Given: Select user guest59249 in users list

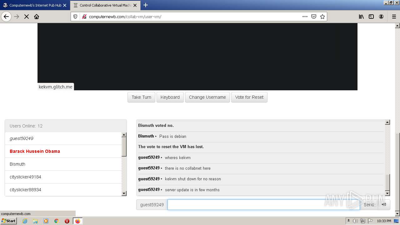Looking at the screenshot, I should coord(63,138).
